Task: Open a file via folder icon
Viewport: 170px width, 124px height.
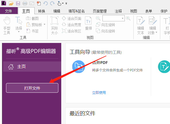Action: (x=11, y=3)
